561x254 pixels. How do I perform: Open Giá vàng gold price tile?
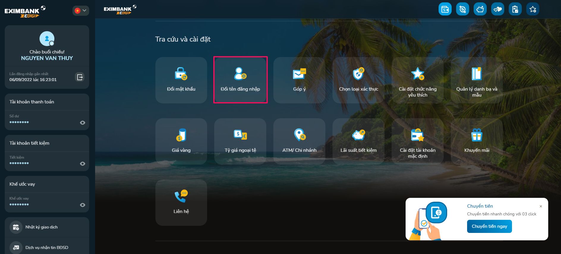pos(181,141)
